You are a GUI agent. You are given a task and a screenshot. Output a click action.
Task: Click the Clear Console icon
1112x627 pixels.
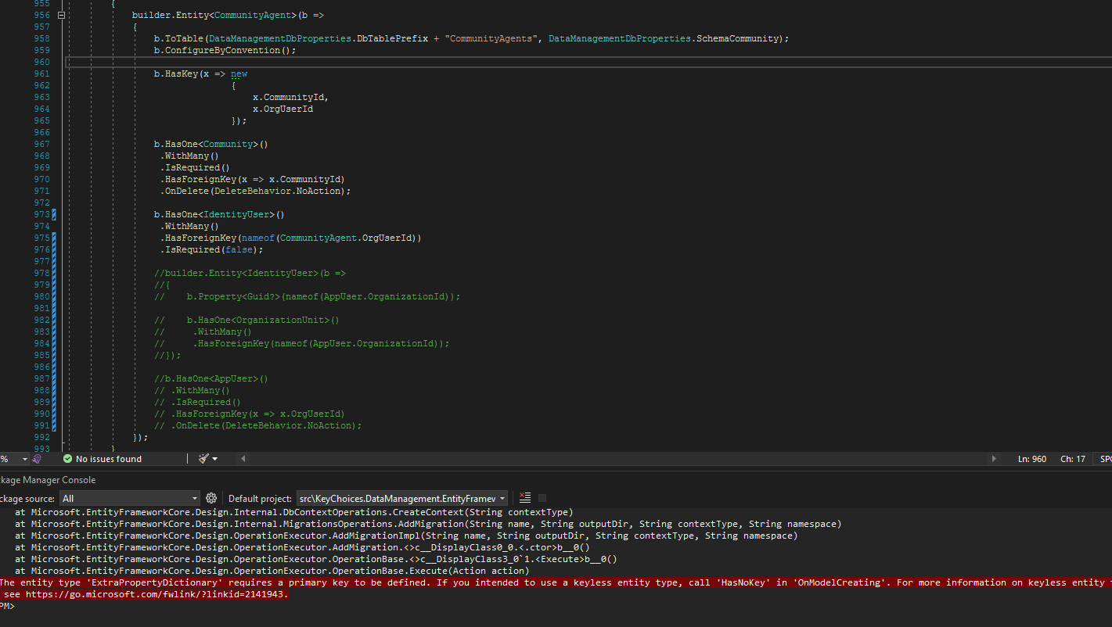pos(525,498)
